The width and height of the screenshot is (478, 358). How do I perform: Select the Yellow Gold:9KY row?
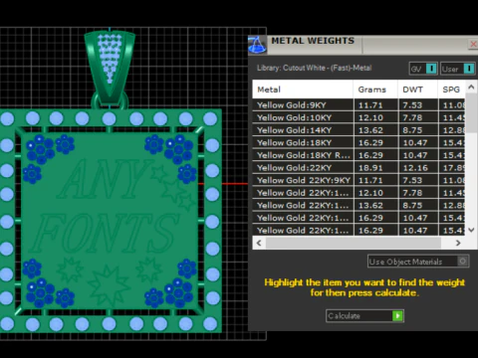tap(358, 105)
